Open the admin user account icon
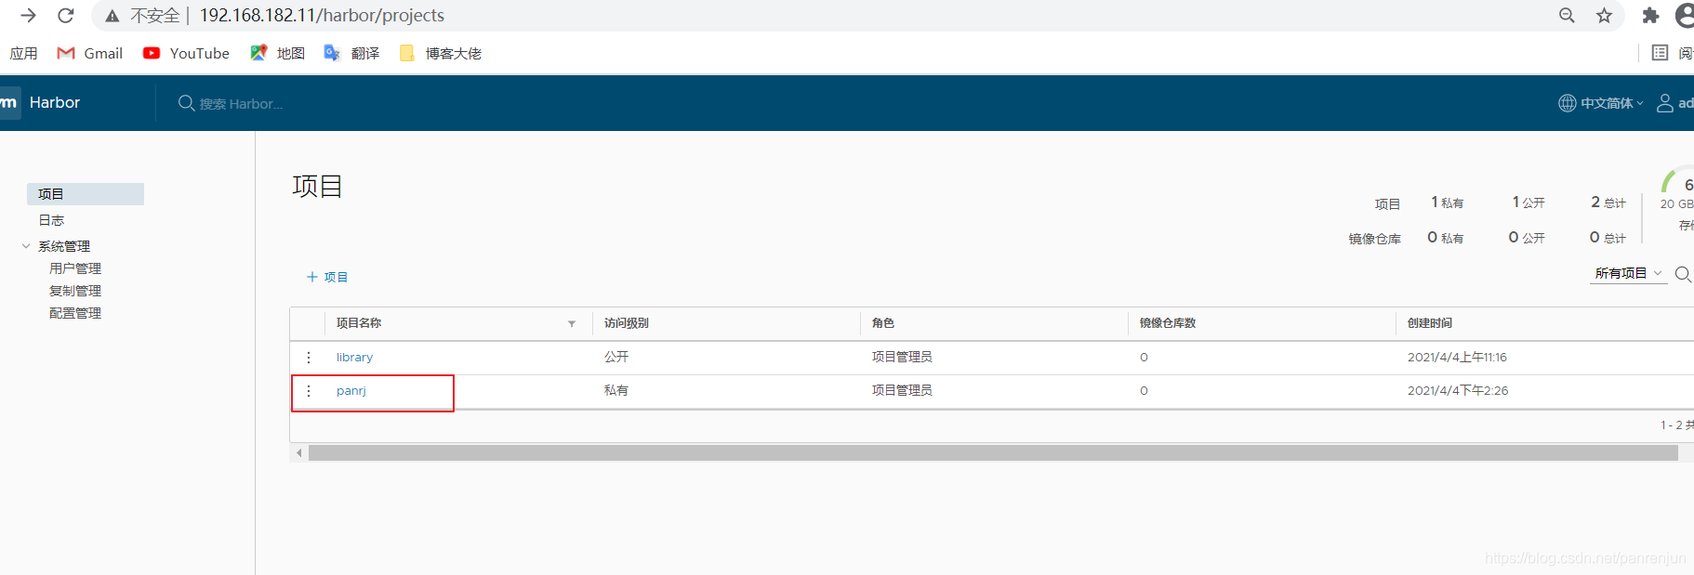The width and height of the screenshot is (1694, 575). [x=1665, y=103]
